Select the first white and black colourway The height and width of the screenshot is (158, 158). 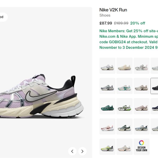107,66
